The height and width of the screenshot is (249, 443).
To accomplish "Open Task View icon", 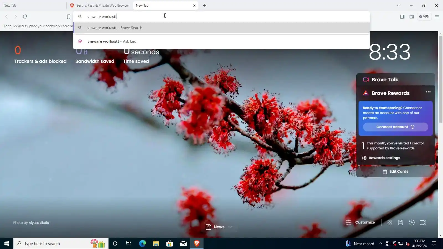I will click(x=128, y=243).
